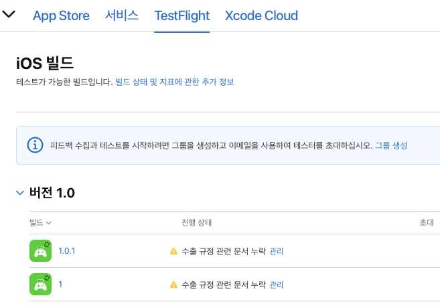Select the TestFlight tab
Viewport: 440px width, 306px height.
pos(182,15)
